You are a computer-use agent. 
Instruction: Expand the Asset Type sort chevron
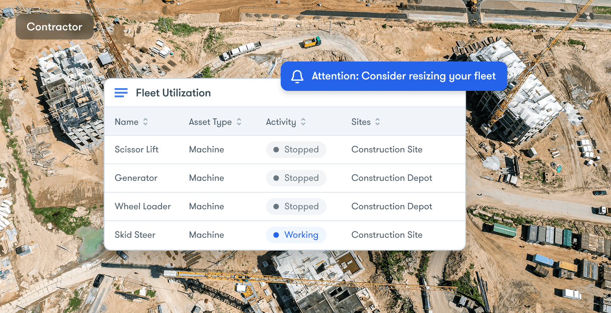[x=239, y=122]
